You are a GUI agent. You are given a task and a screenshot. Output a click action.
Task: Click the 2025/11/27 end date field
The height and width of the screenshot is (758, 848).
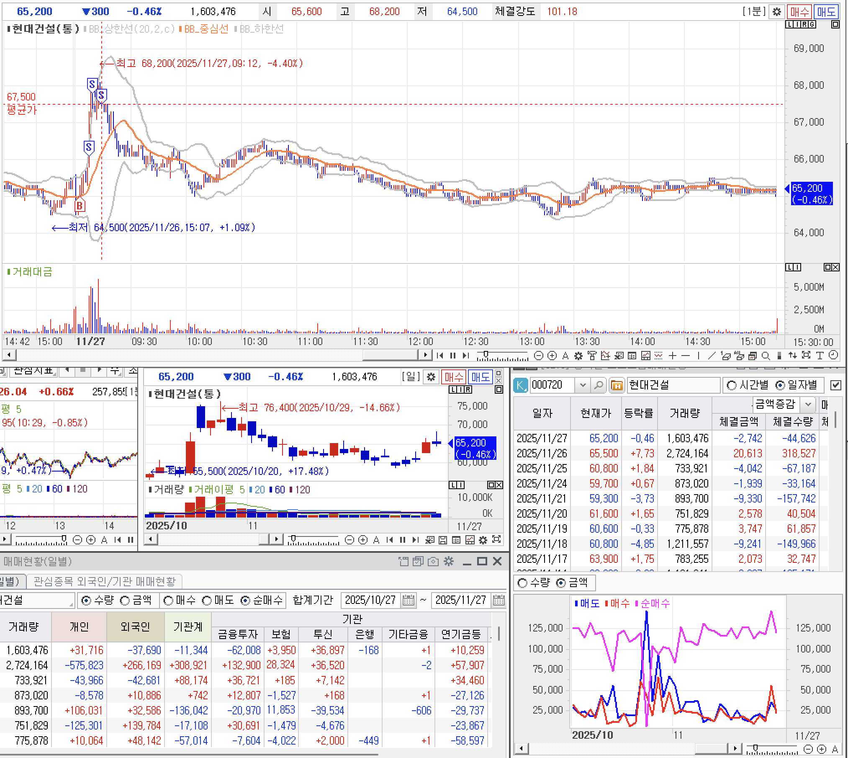click(460, 601)
